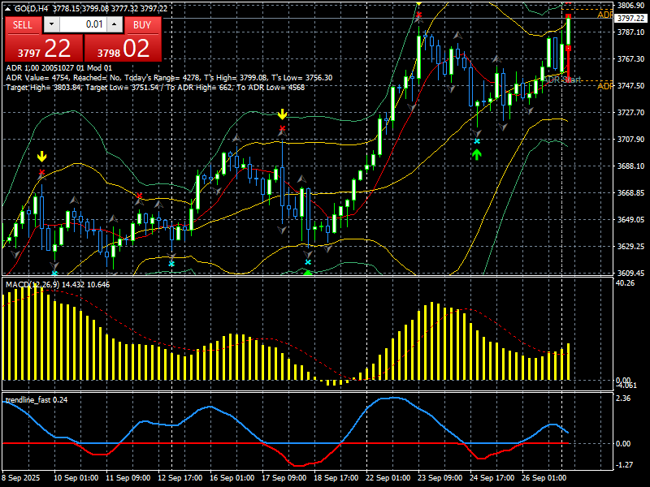Click the yellow down arrow signal near 10 Sep
This screenshot has height=487, width=650.
click(42, 157)
